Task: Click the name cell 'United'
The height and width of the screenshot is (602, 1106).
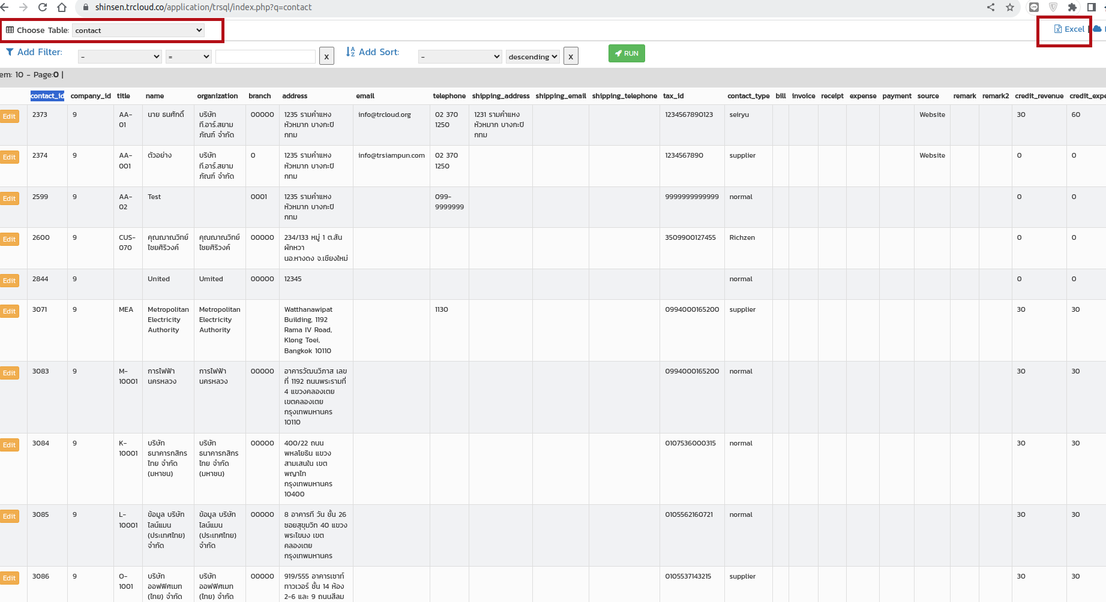Action: tap(158, 279)
